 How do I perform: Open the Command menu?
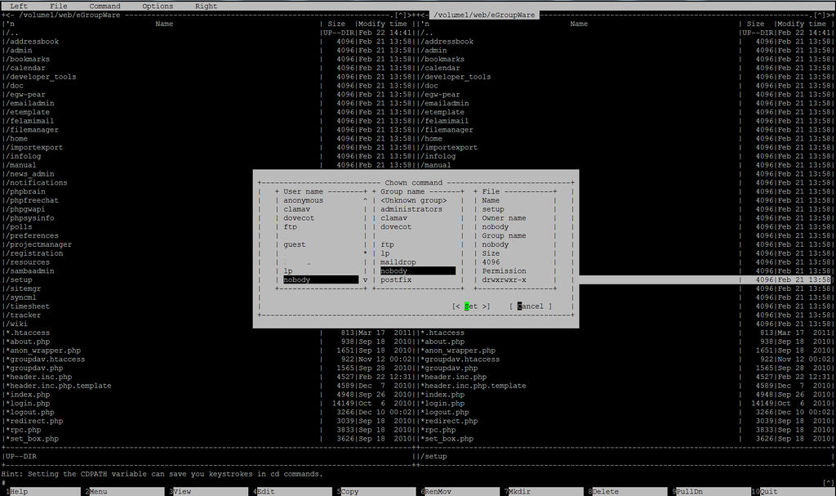pyautogui.click(x=104, y=6)
